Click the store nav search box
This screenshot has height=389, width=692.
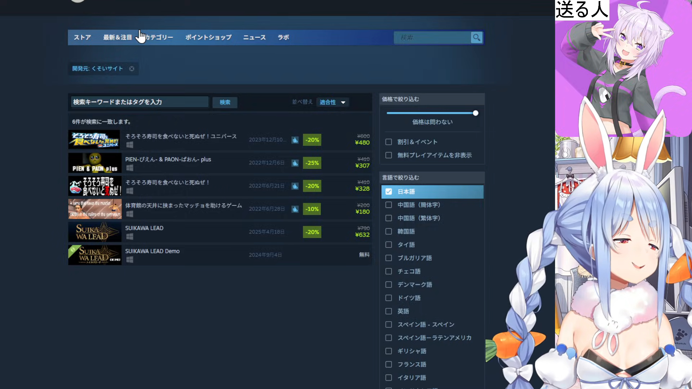[433, 37]
